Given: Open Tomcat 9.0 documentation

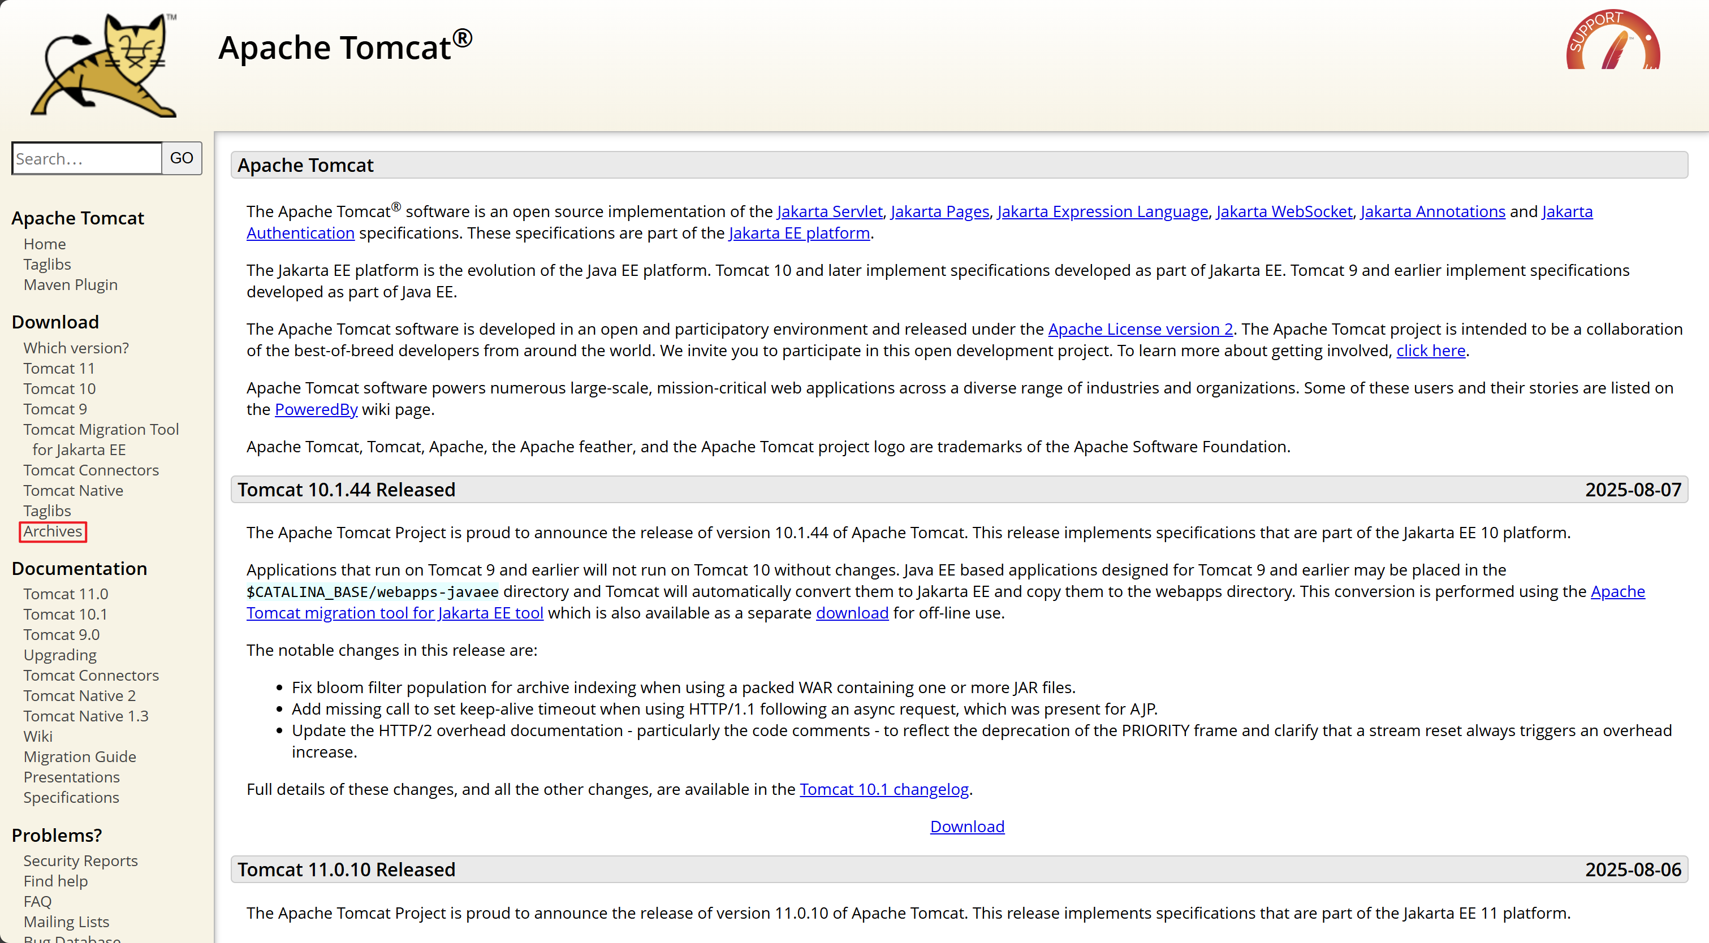Looking at the screenshot, I should 61,635.
